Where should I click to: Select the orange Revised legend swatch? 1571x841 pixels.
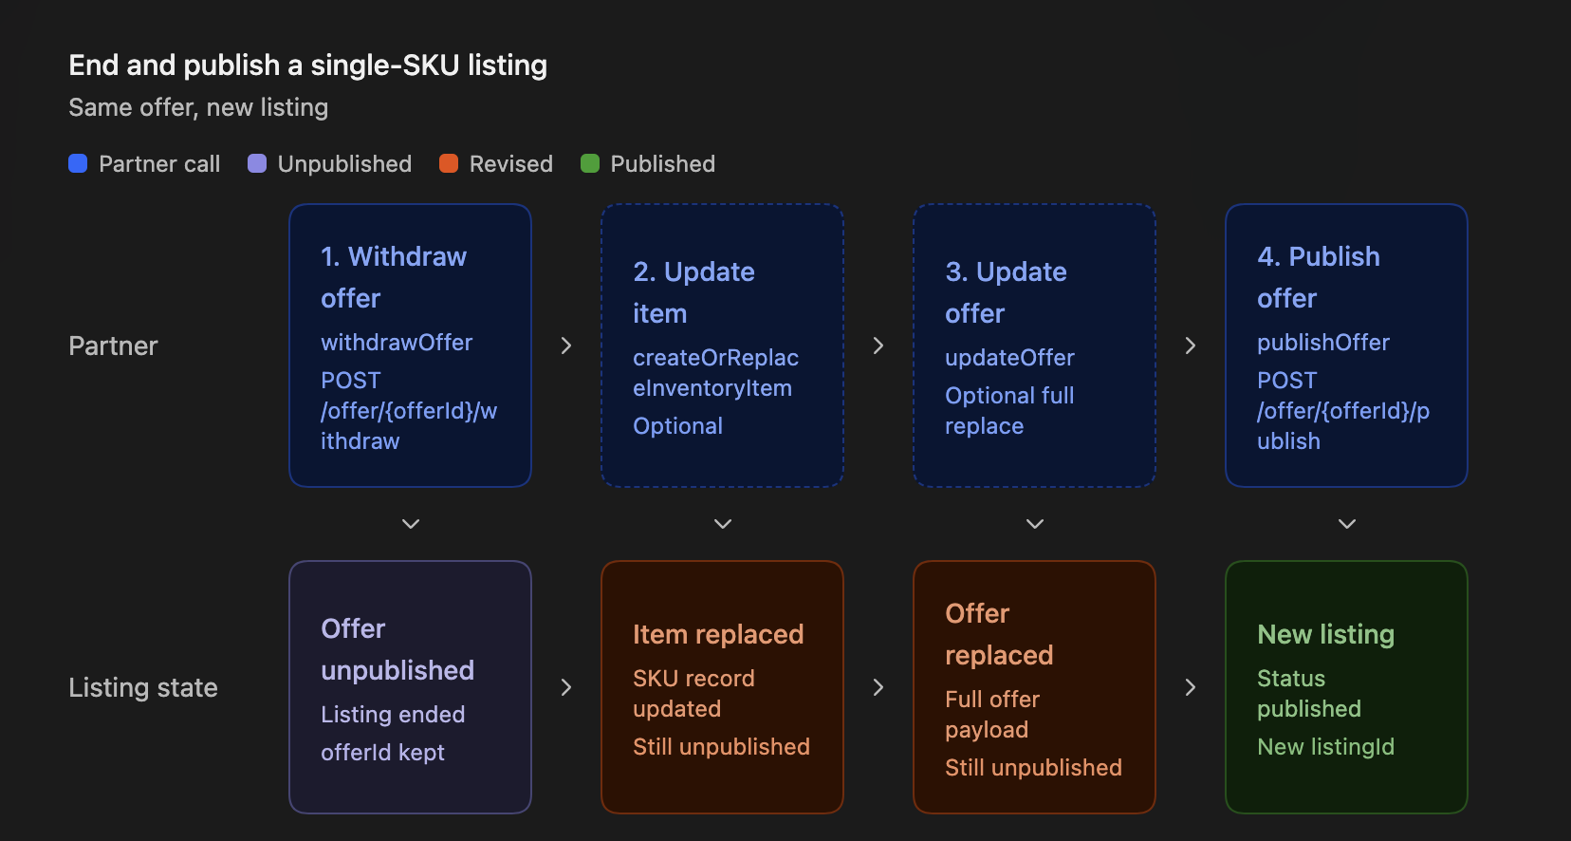pyautogui.click(x=449, y=163)
